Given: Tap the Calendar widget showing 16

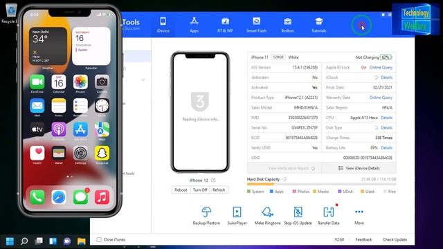Looking at the screenshot, I should click(x=91, y=46).
